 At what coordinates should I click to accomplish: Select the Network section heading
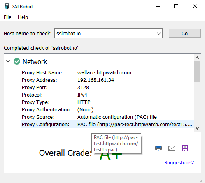tap(35, 62)
